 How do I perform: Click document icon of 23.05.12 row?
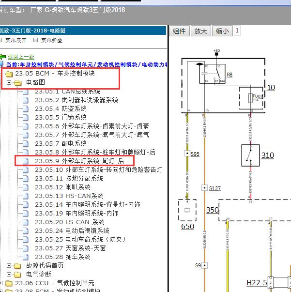pos(26,187)
